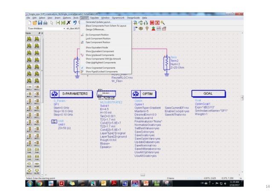Open the Simulate menu

click(x=94, y=18)
